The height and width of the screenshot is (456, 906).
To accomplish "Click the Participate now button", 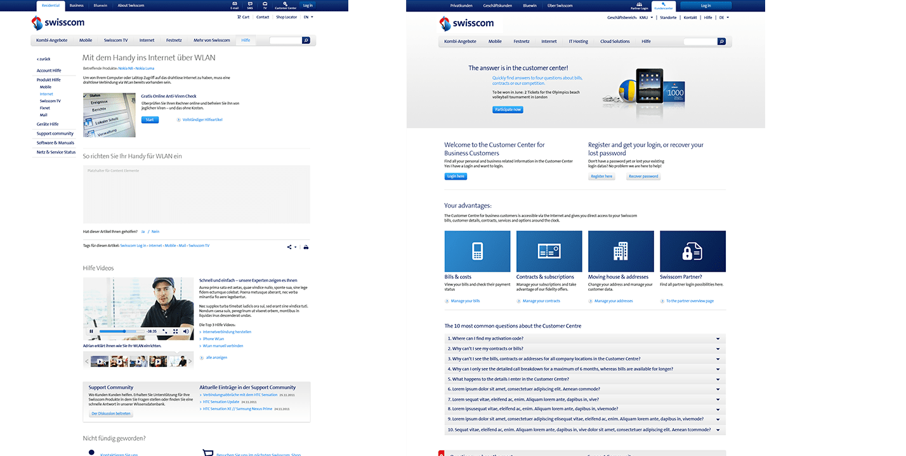I will click(x=508, y=109).
